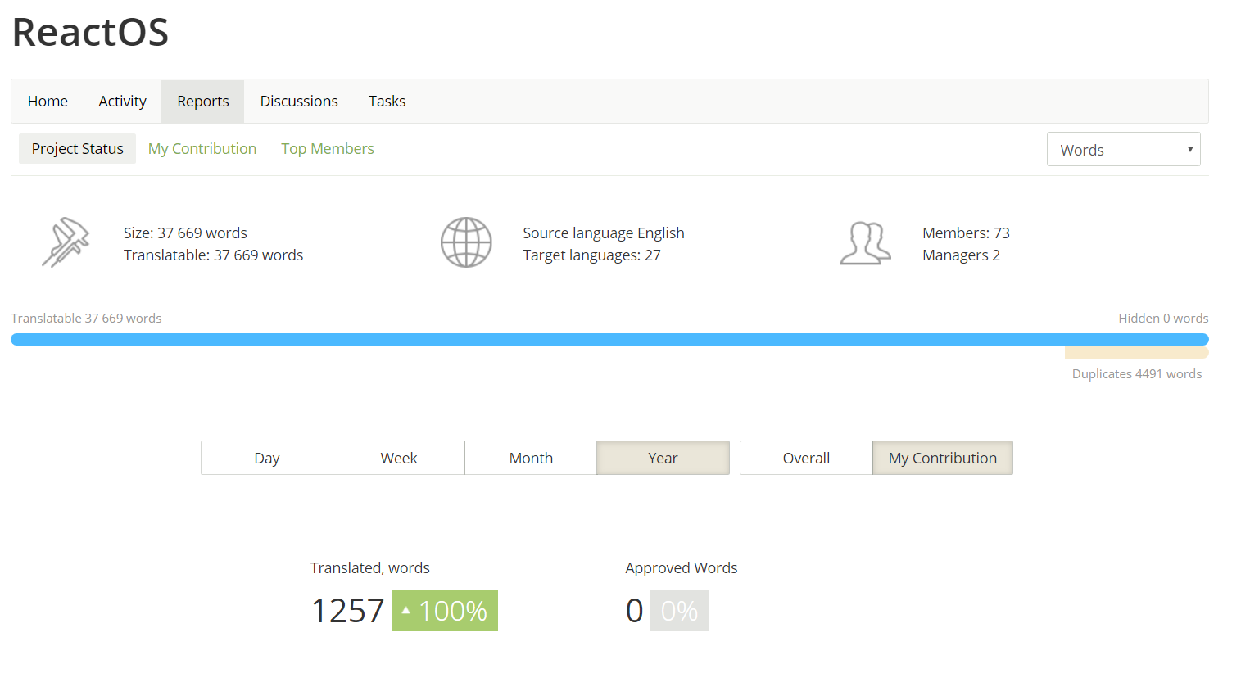Open the Discussions tab
The height and width of the screenshot is (678, 1250).
299,102
